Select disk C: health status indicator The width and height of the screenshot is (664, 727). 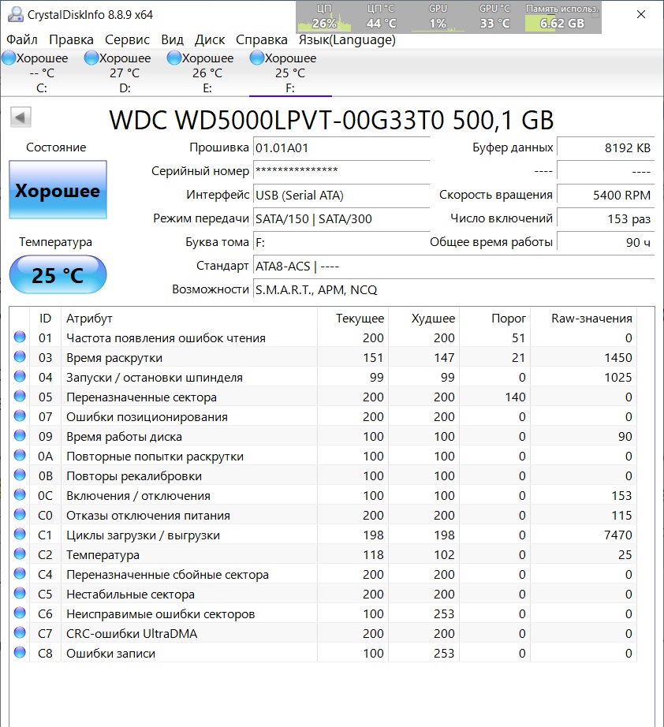point(9,58)
